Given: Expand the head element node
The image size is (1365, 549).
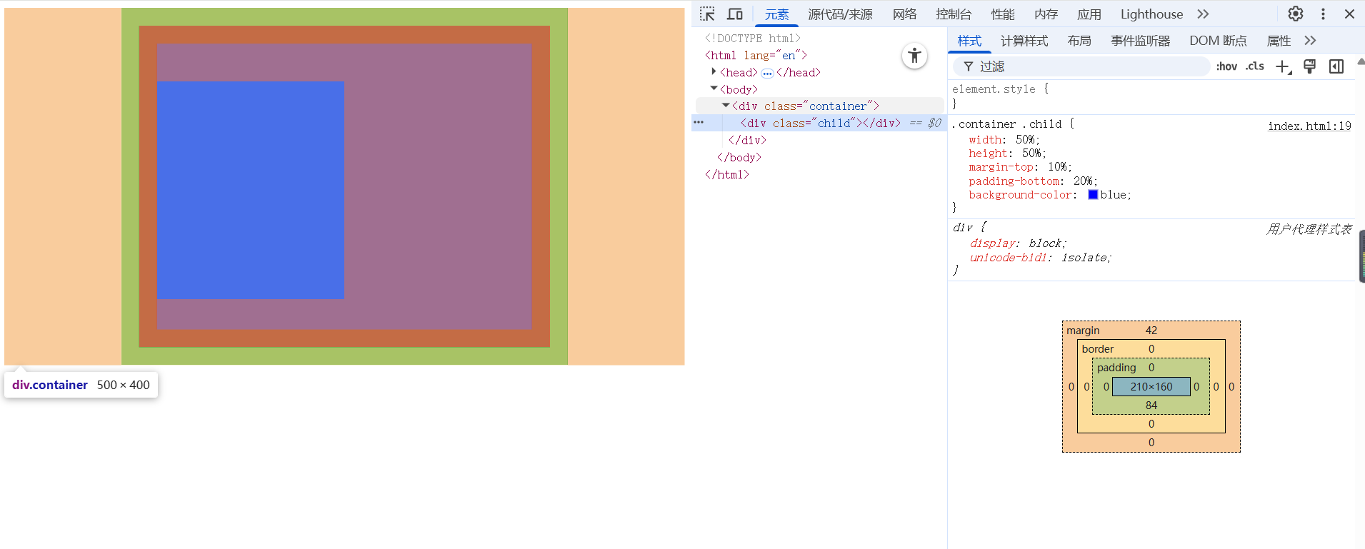Looking at the screenshot, I should click(714, 71).
